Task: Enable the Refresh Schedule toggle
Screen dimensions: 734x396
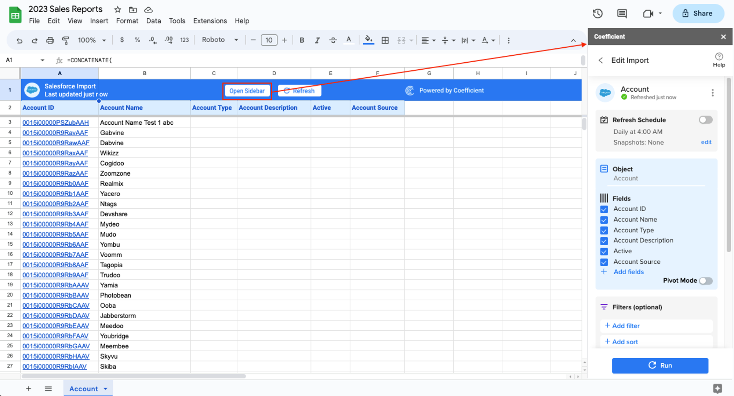Action: click(x=705, y=120)
